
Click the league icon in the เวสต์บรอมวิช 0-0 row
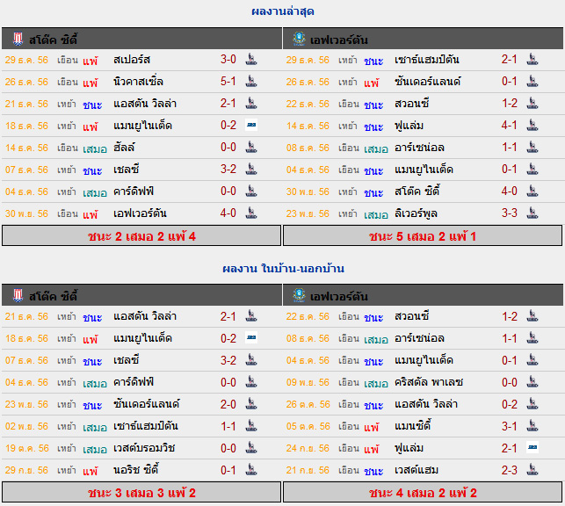[251, 448]
